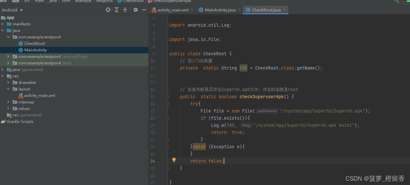The width and height of the screenshot is (410, 185).
Task: Switch to activity_main.xml editor tab
Action: (173, 10)
